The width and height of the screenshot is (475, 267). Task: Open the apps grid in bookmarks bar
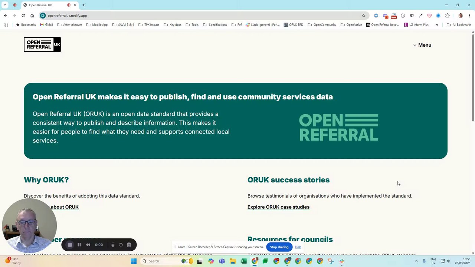tap(6, 25)
